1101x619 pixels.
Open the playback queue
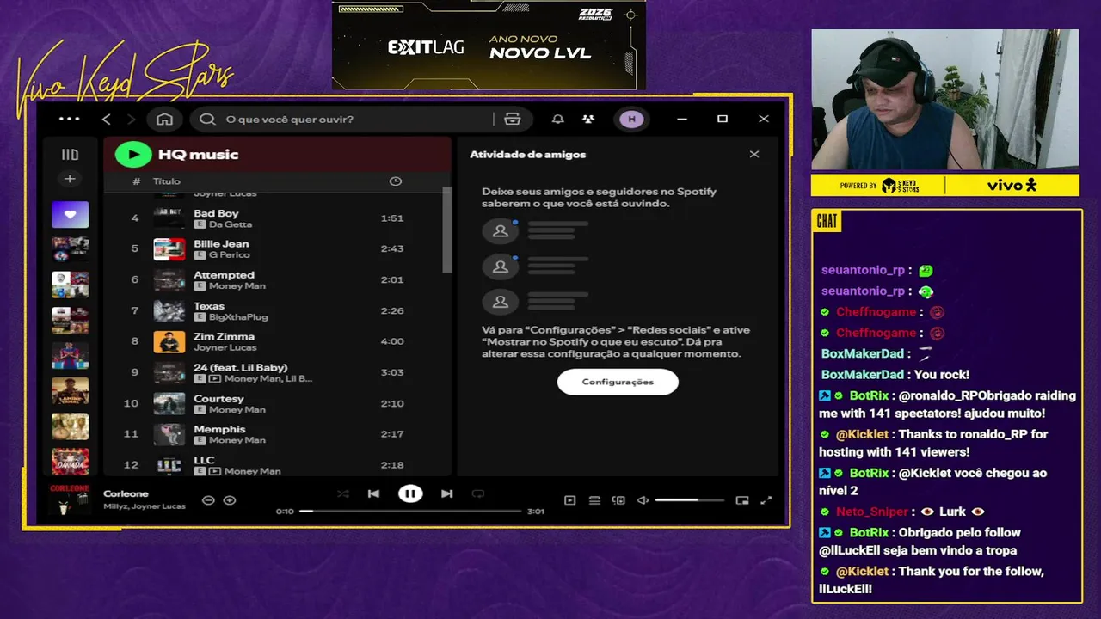[594, 500]
